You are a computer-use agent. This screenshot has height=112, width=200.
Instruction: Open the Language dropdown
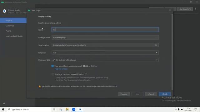pyautogui.click(x=105, y=53)
